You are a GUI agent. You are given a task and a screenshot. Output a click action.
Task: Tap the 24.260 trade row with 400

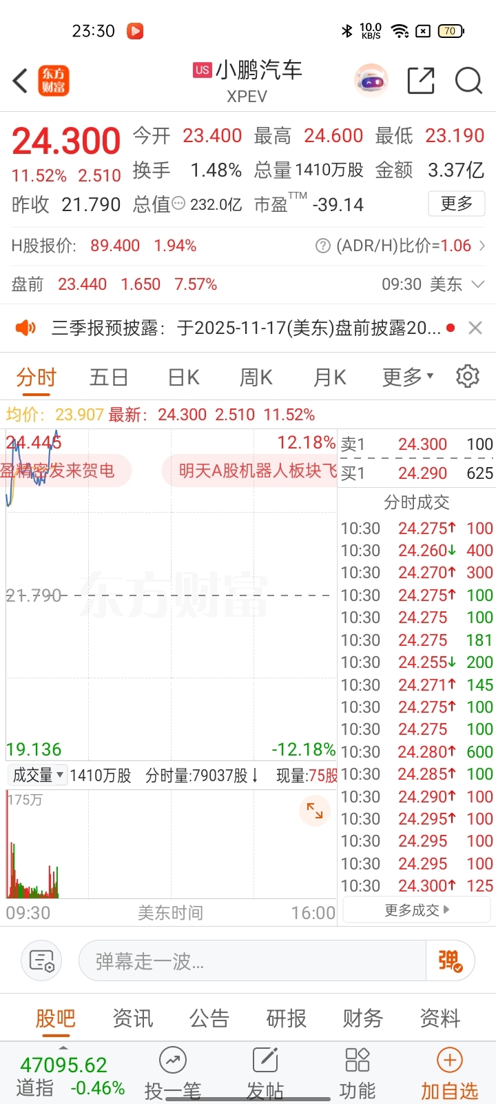point(417,551)
